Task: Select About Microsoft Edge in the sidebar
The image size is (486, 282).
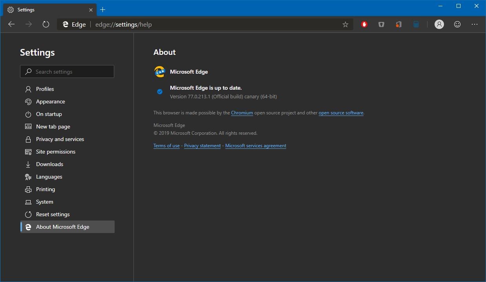Action: [67, 227]
